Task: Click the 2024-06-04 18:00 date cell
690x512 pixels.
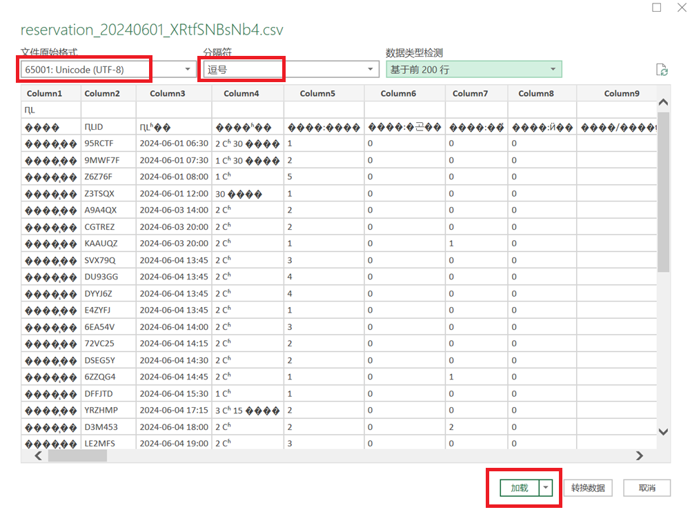Action: pyautogui.click(x=174, y=426)
